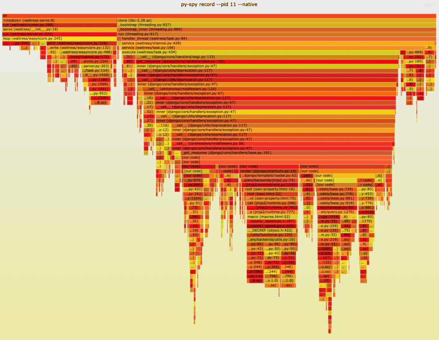The image size is (439, 340).
Task: Click get_response (django/core/handlers/base.py:130) frame
Action: click(267, 62)
